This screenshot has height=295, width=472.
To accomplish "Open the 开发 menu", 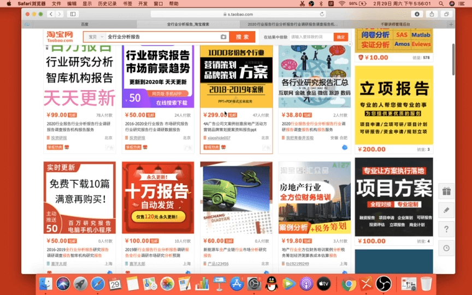I will tap(143, 4).
